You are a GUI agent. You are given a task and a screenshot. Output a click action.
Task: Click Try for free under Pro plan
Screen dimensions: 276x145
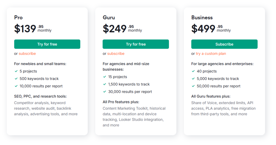tap(47, 44)
